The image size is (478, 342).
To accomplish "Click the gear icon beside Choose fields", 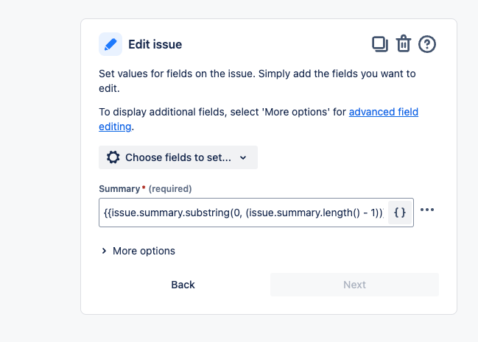I will 113,157.
